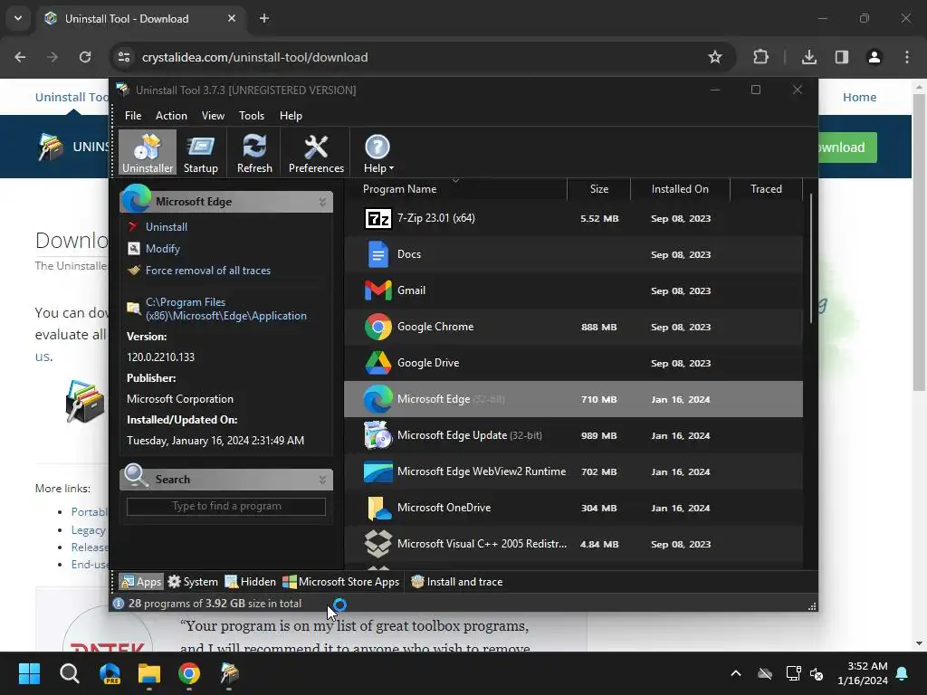Open the Chrome tab search dropdown
The image size is (927, 695).
point(18,18)
